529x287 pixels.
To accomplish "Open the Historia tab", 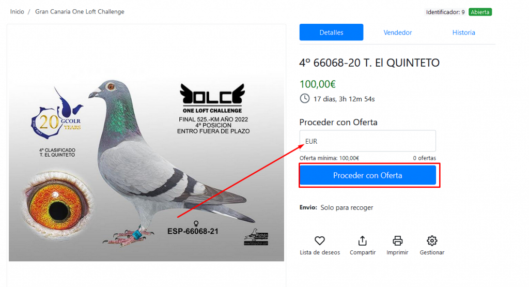I will 463,33.
